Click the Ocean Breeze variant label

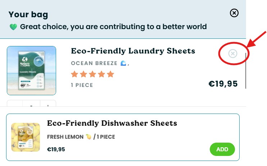click(94, 63)
